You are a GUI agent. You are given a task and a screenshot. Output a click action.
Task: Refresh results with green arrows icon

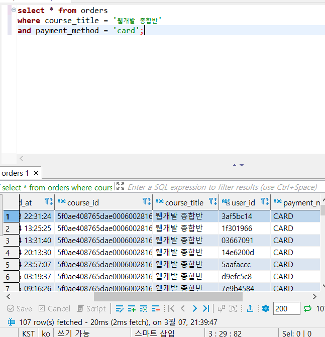pos(307,309)
